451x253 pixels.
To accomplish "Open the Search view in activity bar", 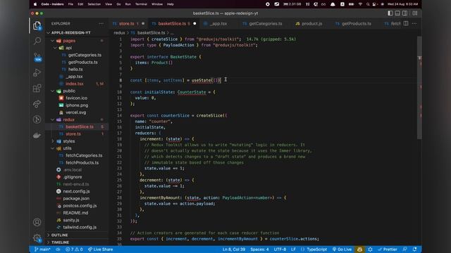I will [37, 41].
